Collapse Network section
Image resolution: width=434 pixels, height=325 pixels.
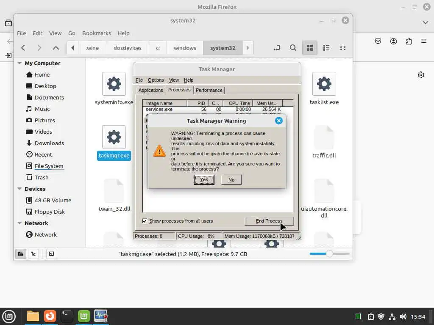(x=19, y=223)
